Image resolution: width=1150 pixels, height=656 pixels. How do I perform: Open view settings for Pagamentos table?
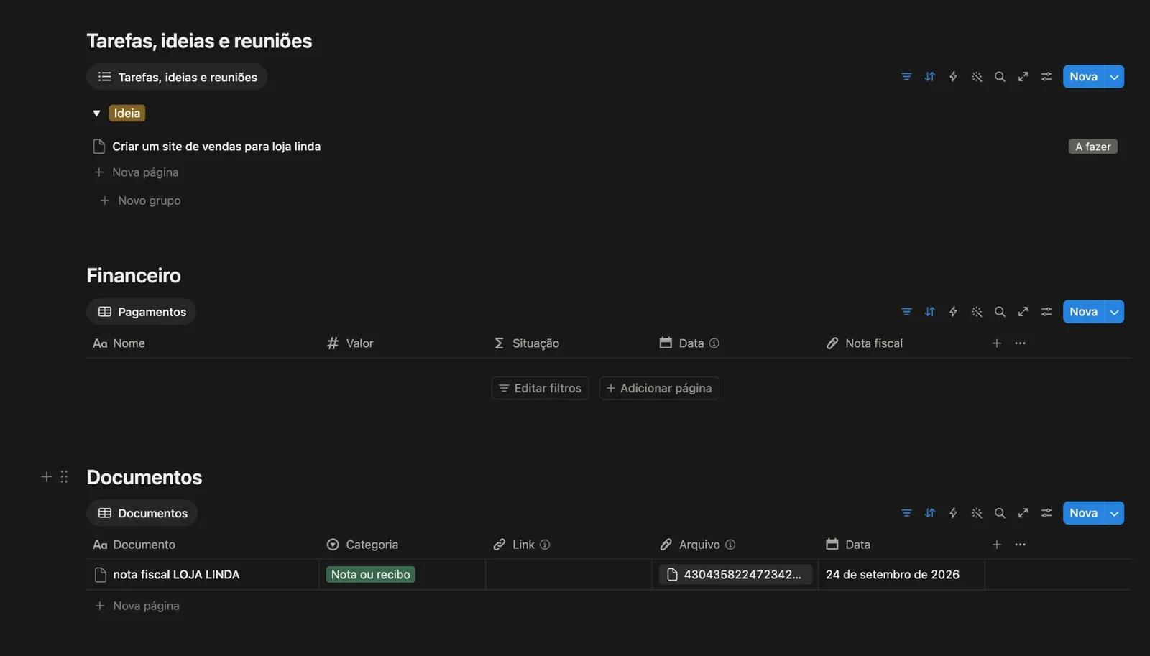pos(1046,312)
